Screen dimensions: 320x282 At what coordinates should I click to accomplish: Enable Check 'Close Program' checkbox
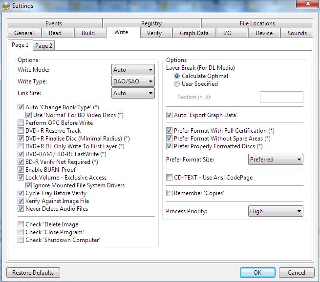pyautogui.click(x=21, y=232)
